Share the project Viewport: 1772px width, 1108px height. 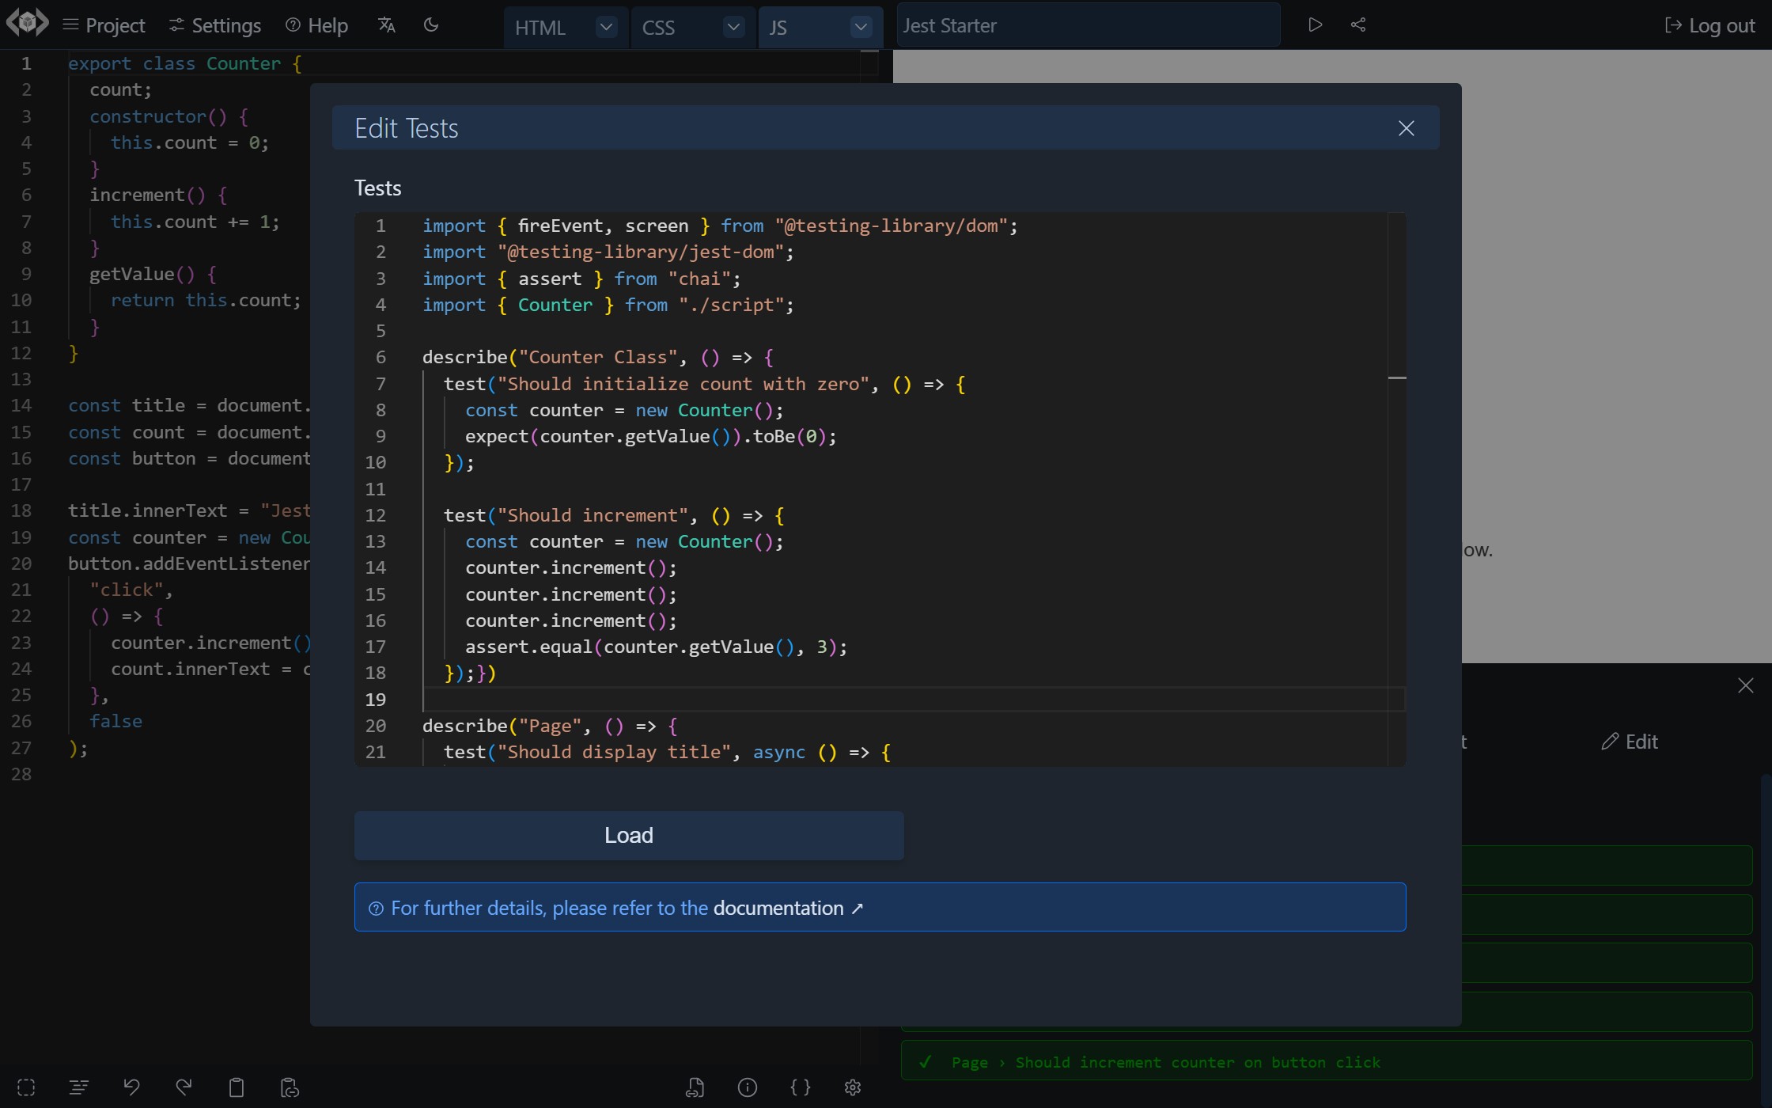pos(1358,25)
